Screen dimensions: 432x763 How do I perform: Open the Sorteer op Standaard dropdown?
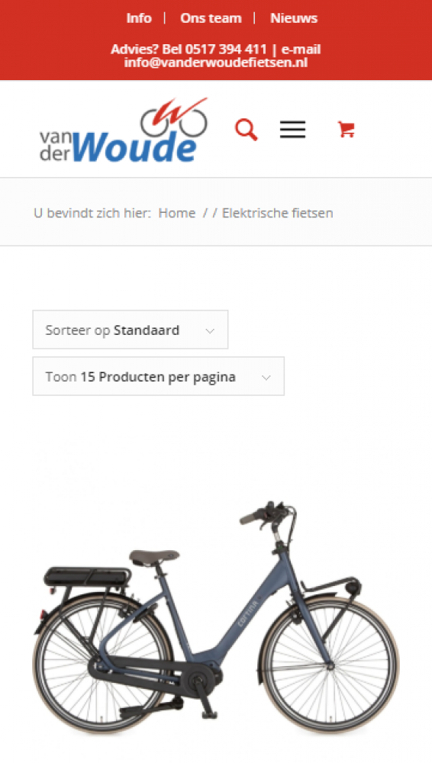pos(130,330)
